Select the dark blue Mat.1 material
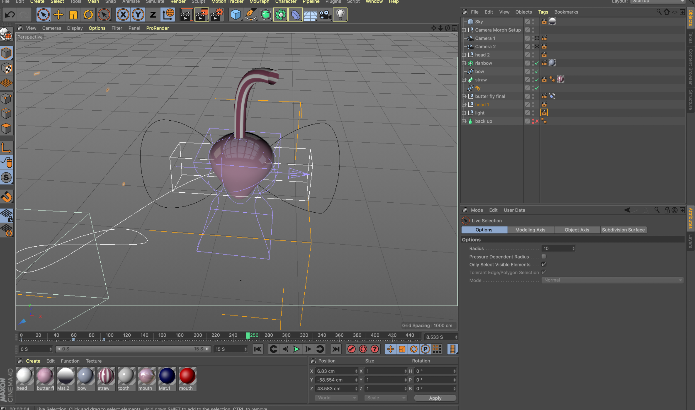Image resolution: width=695 pixels, height=410 pixels. (167, 379)
